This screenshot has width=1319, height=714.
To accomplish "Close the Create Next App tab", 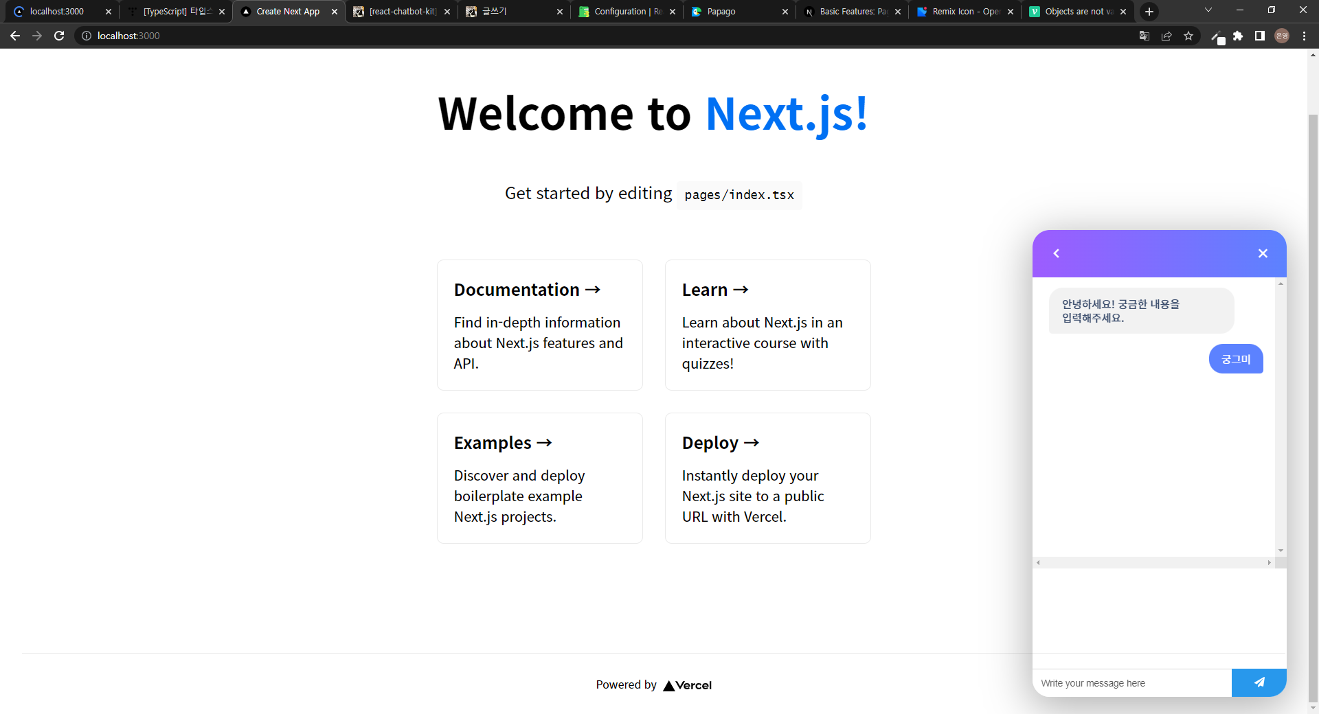I will 335,12.
